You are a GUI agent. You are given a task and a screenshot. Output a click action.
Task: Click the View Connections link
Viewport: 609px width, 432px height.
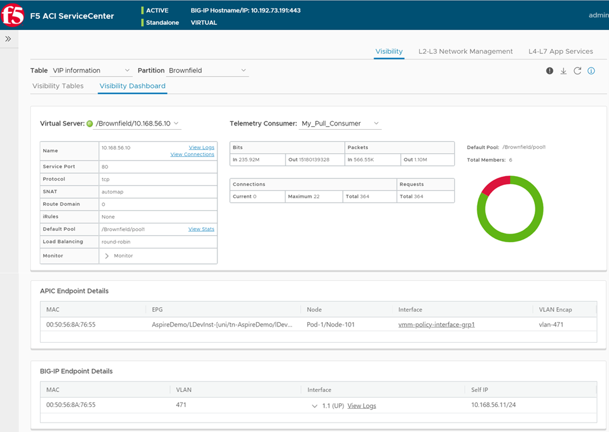[x=192, y=154]
